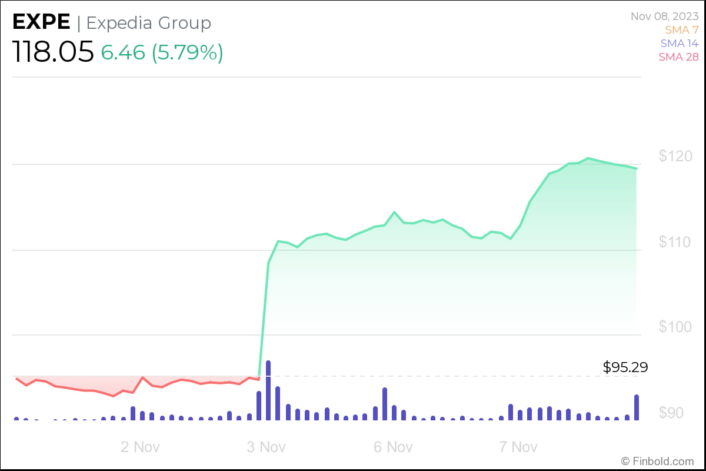This screenshot has height=471, width=706.
Task: Click the $90 price axis label
Action: click(672, 412)
